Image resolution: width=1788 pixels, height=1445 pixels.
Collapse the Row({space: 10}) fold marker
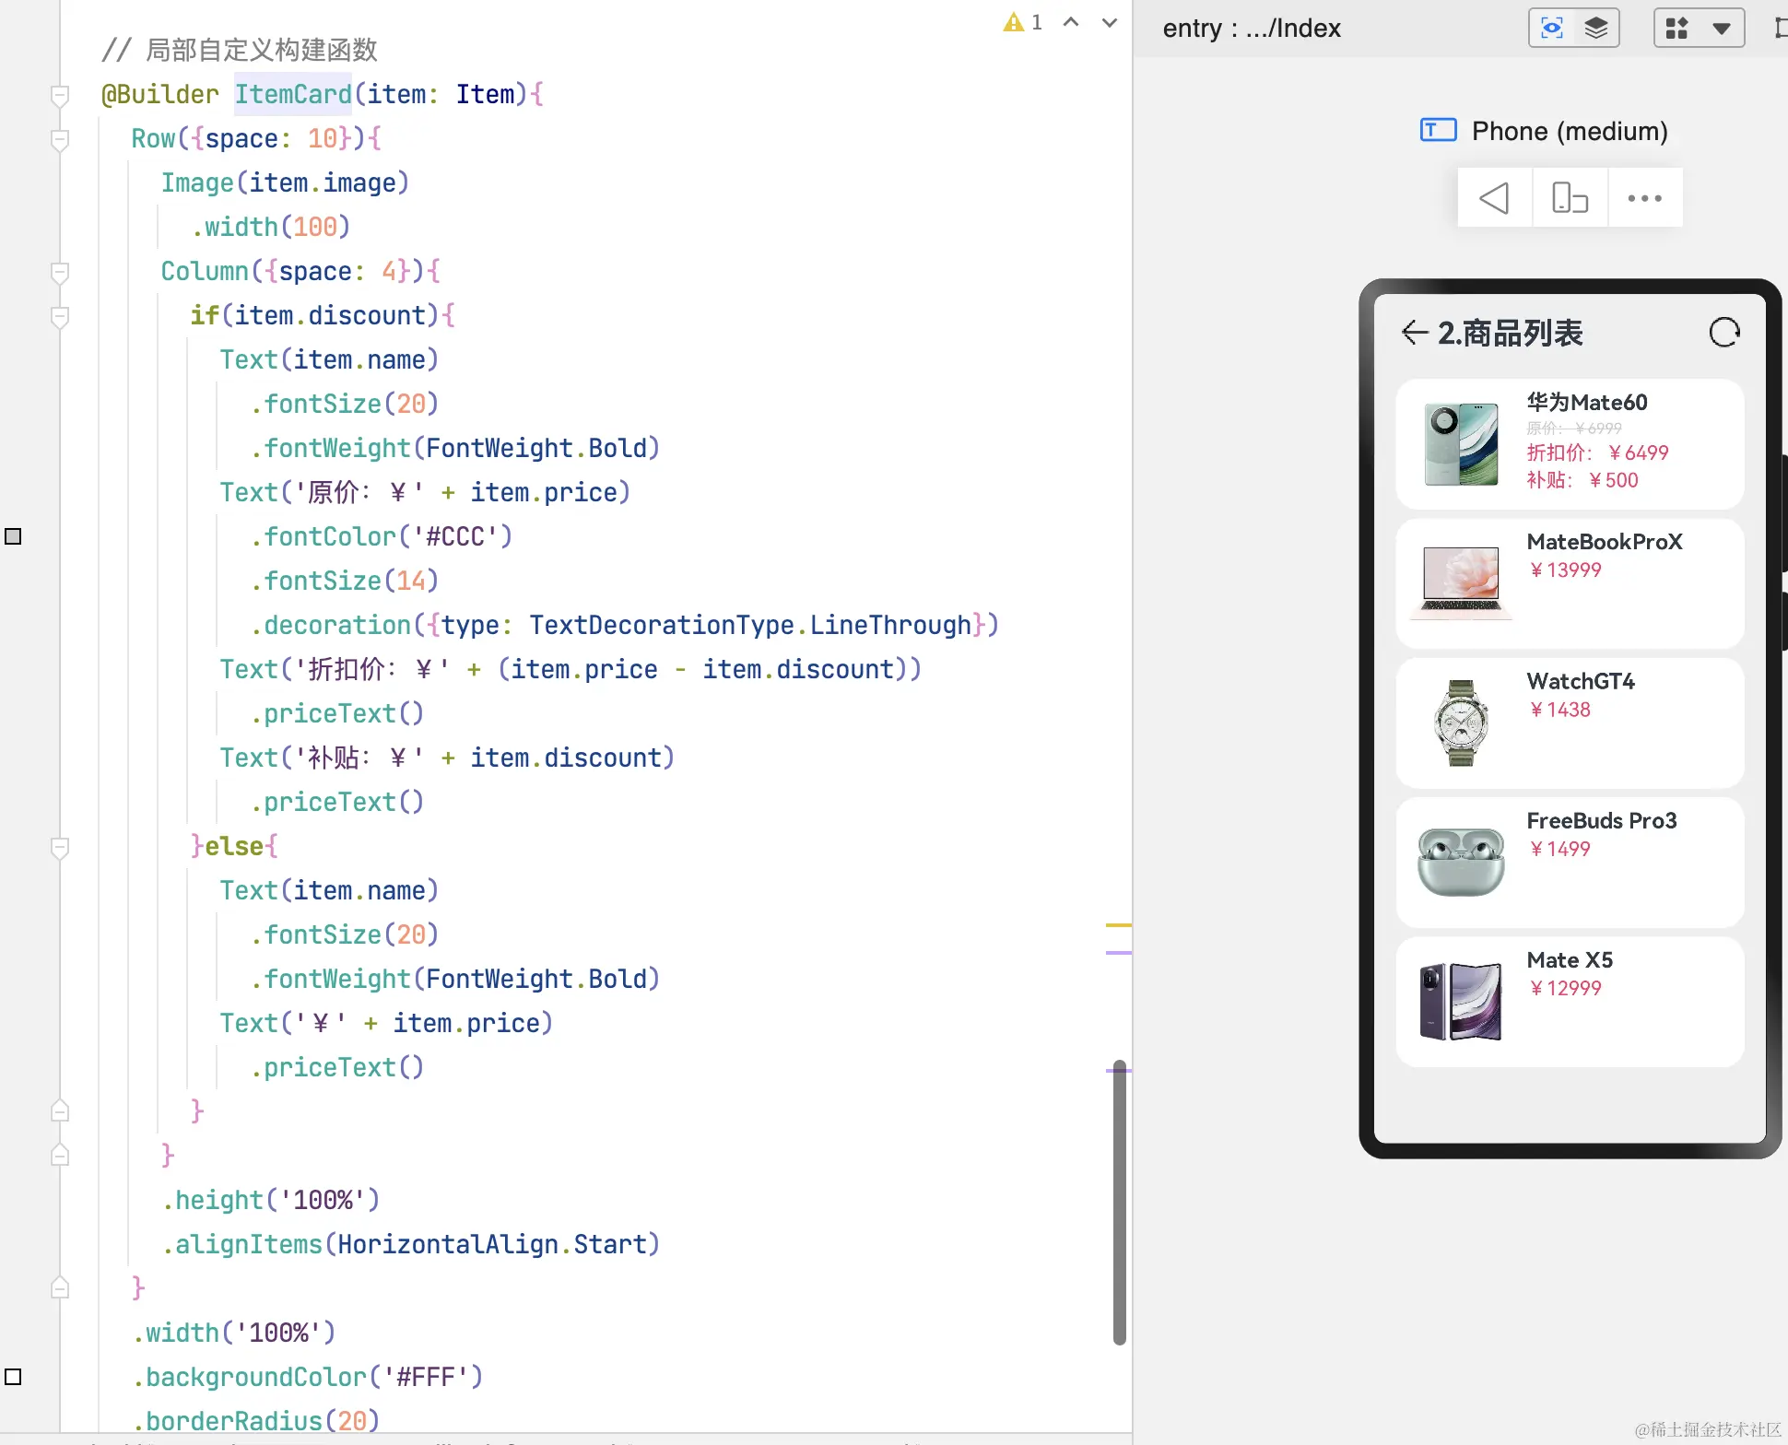tap(60, 139)
